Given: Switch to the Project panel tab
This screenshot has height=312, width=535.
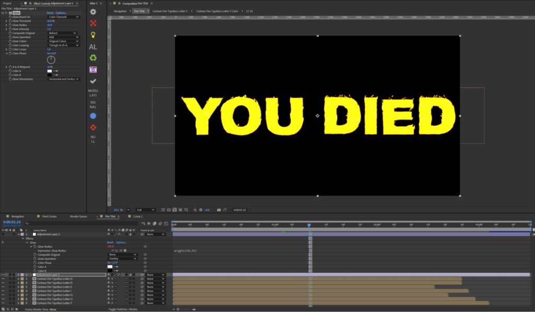Looking at the screenshot, I should pos(7,3).
